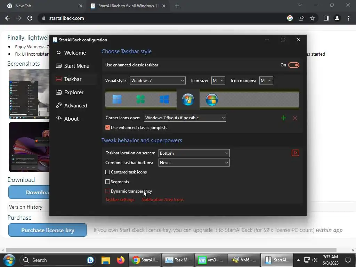Add custom orb with green plus icon

284,118
